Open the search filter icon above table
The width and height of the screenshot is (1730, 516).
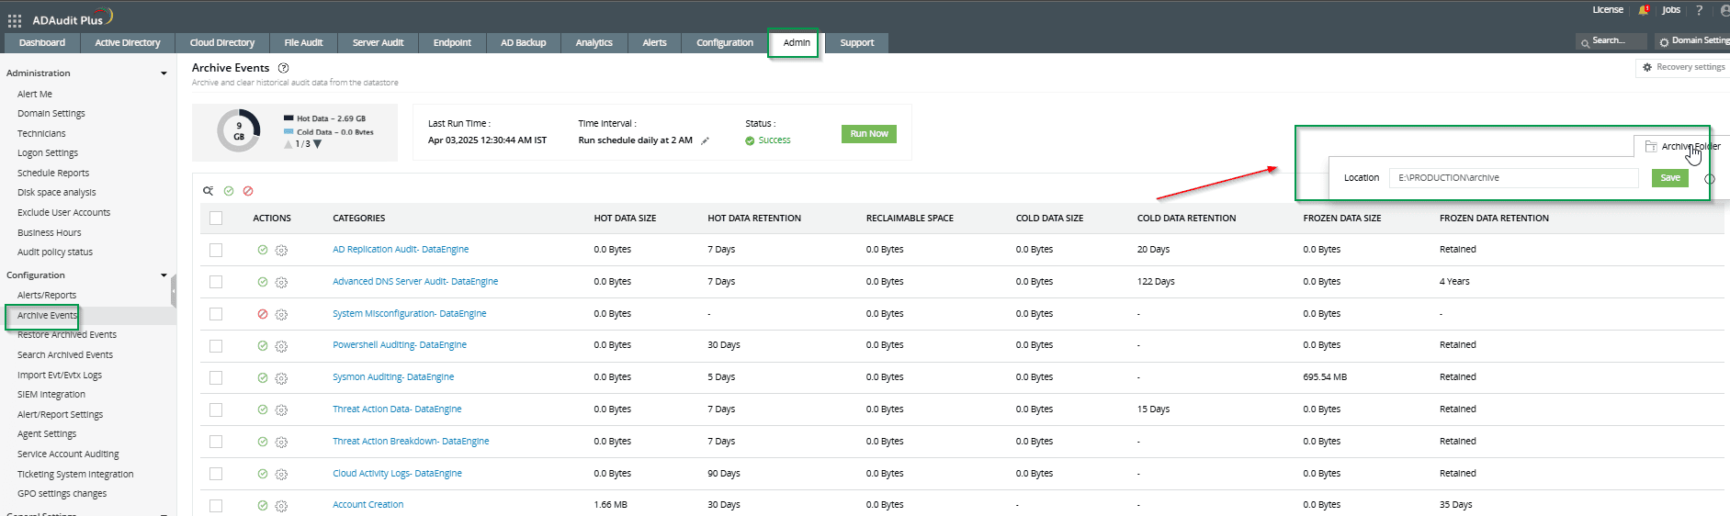pyautogui.click(x=209, y=191)
